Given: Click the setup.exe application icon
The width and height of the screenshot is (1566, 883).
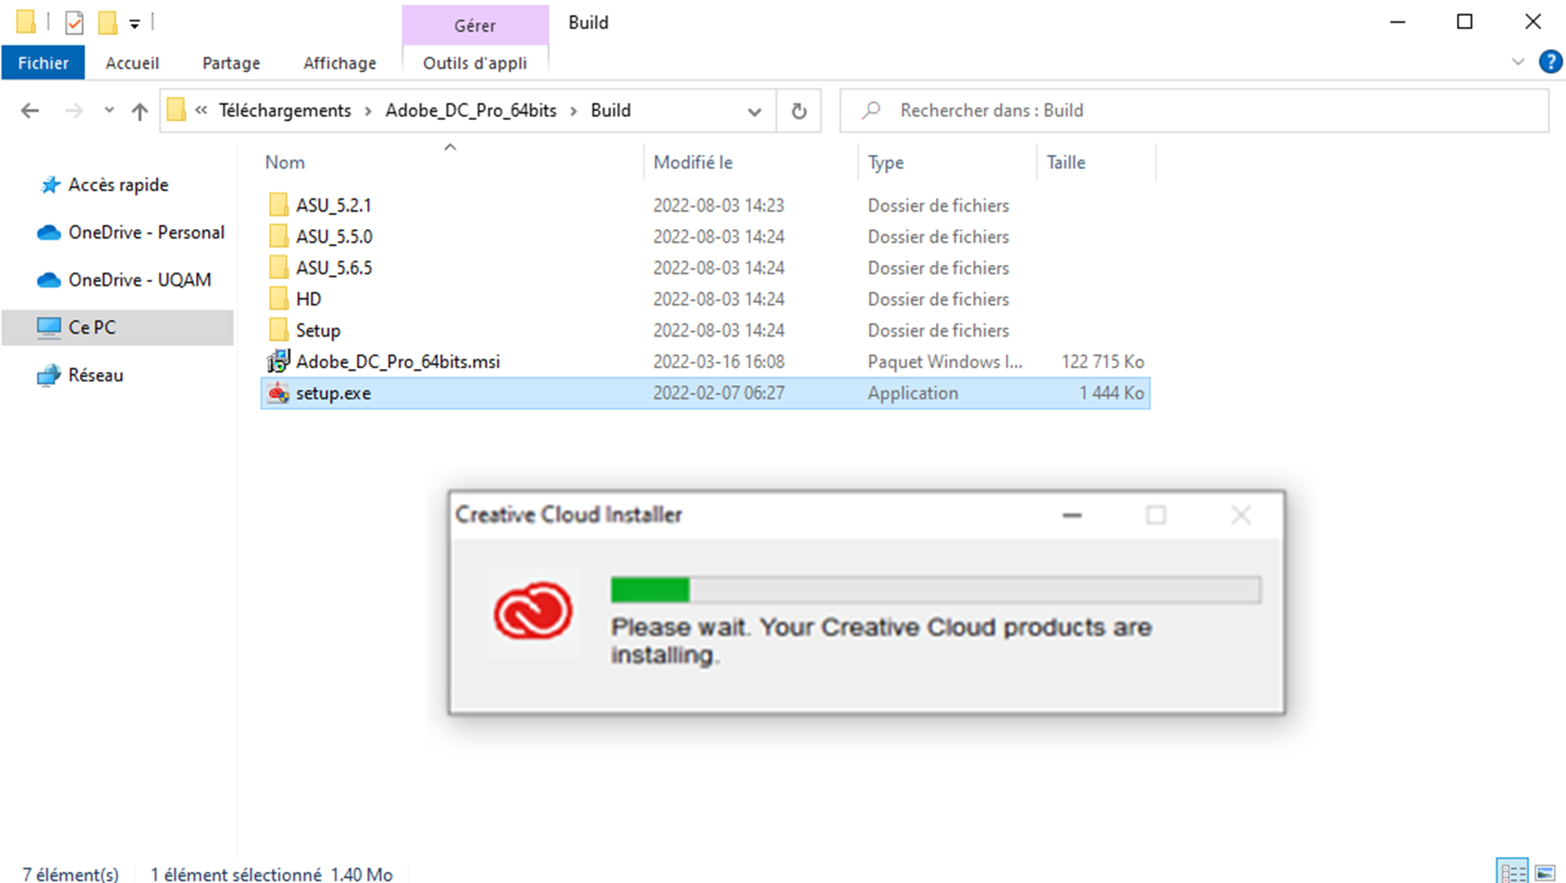Looking at the screenshot, I should coord(278,393).
